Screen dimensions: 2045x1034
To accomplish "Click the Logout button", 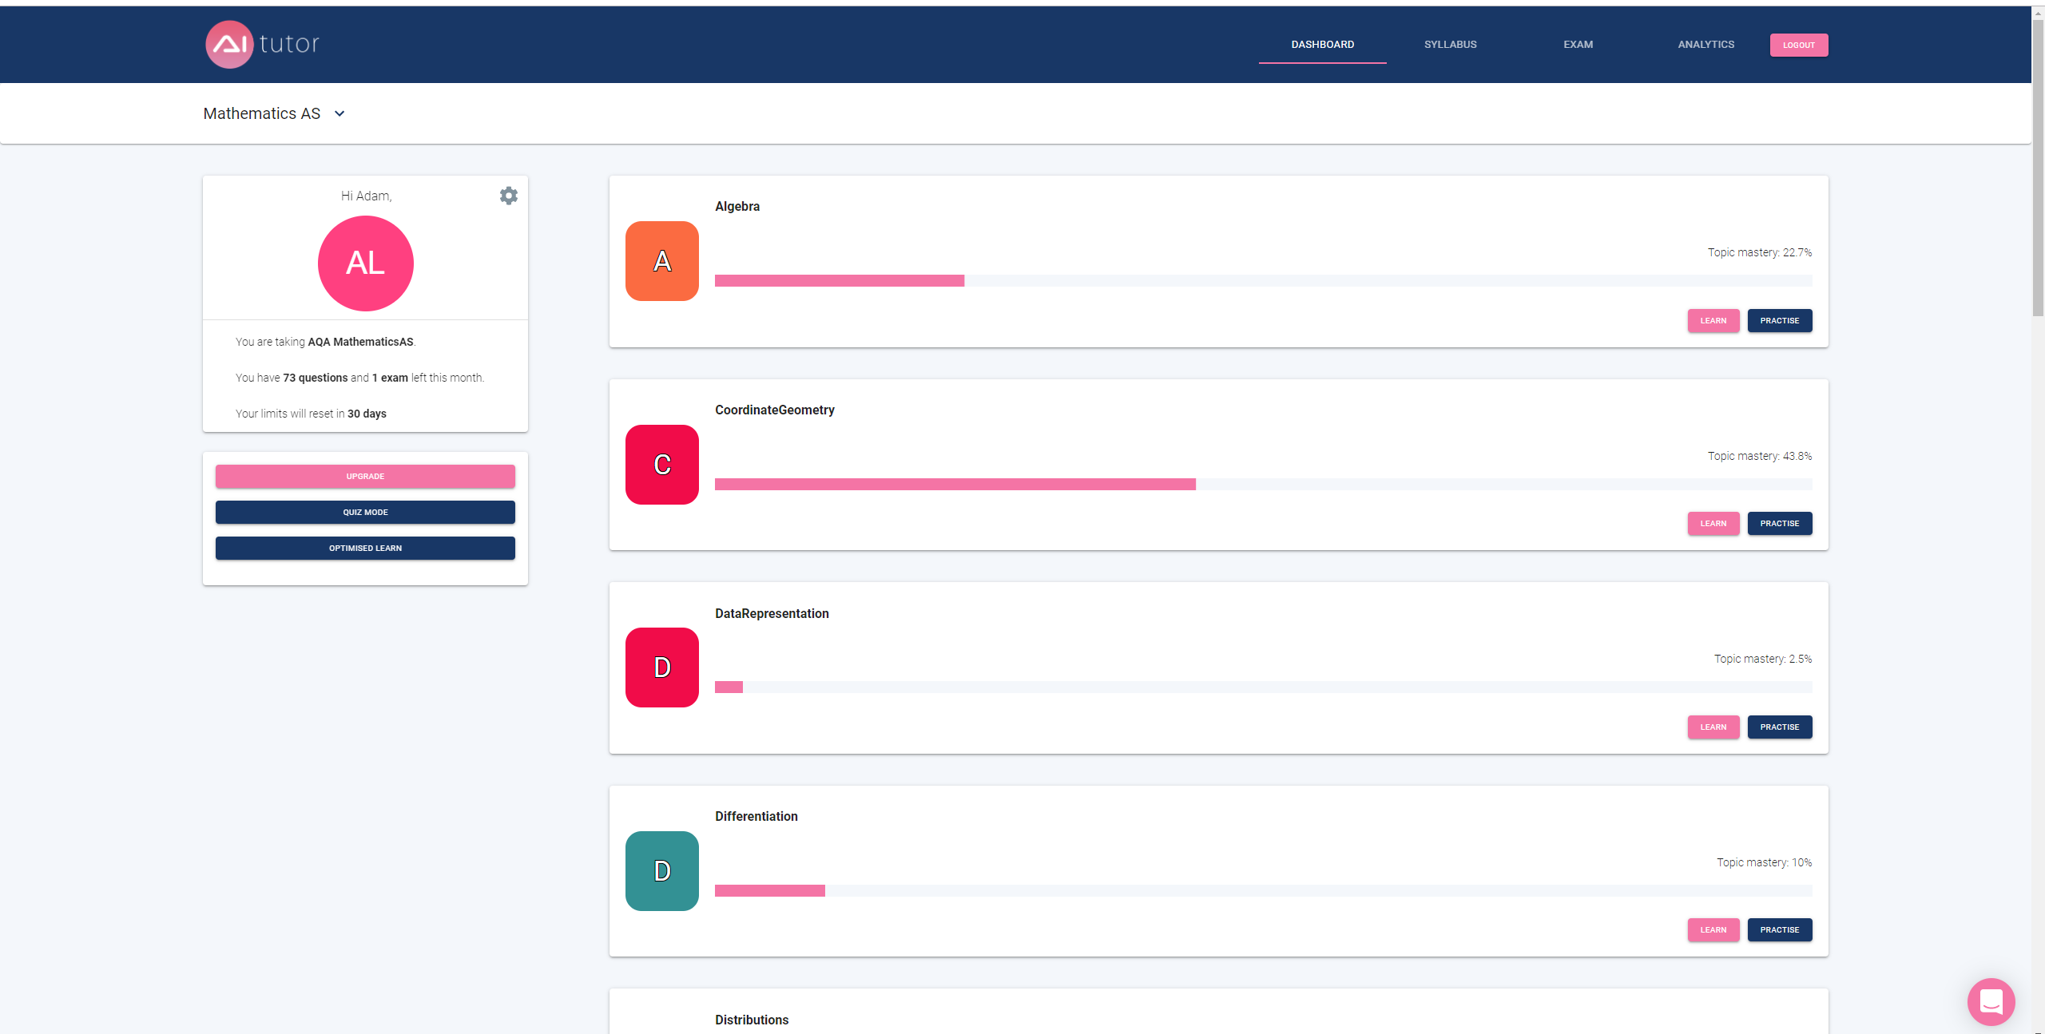I will (x=1799, y=45).
